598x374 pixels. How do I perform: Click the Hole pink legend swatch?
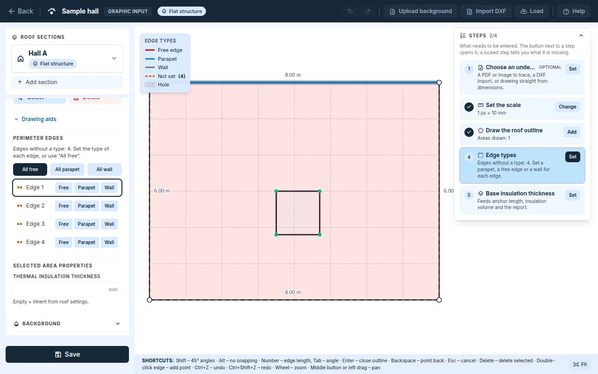tap(149, 85)
